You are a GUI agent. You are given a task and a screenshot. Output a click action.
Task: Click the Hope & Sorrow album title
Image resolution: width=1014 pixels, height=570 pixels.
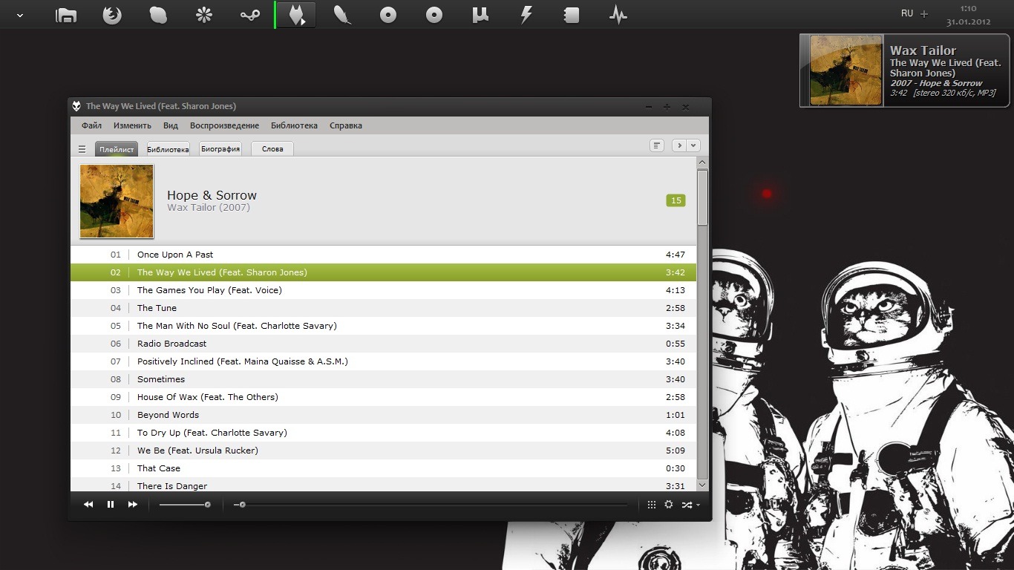(x=212, y=195)
